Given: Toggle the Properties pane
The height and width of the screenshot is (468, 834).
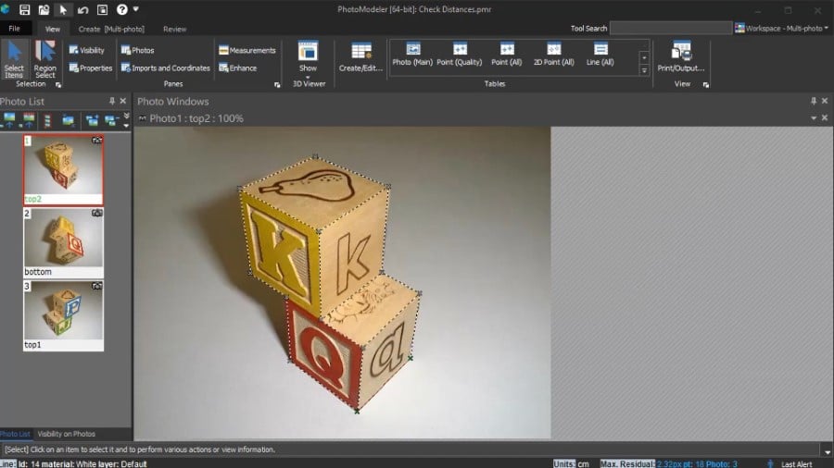Looking at the screenshot, I should coord(90,68).
